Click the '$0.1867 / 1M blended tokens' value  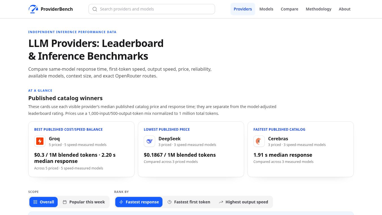point(180,155)
